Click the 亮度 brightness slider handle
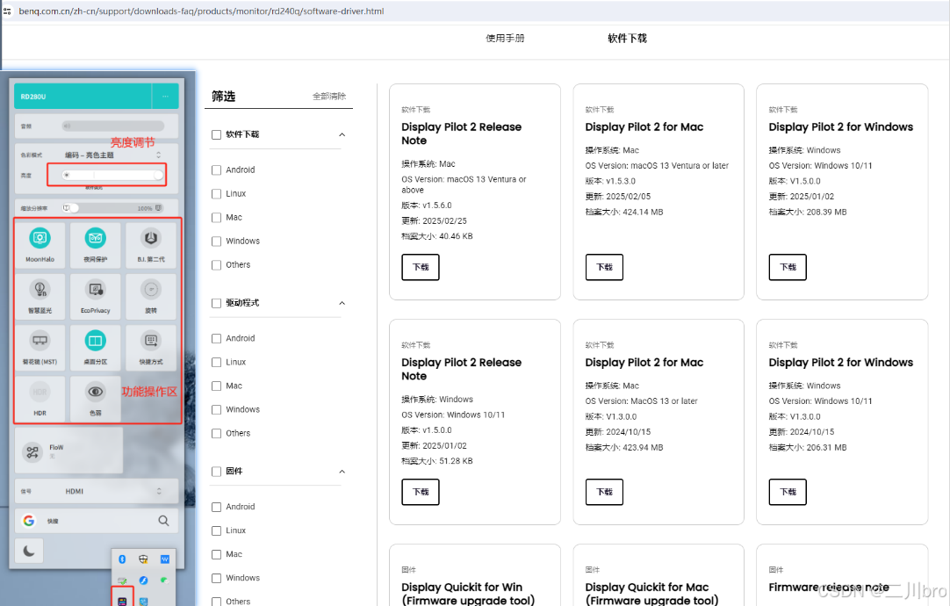The height and width of the screenshot is (606, 950). [x=158, y=175]
